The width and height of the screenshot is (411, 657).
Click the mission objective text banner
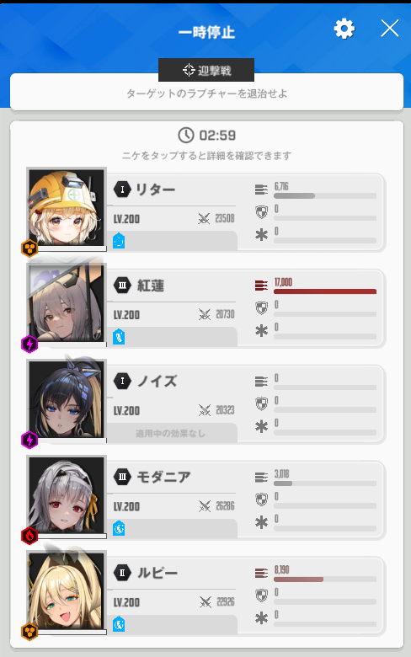pyautogui.click(x=206, y=93)
